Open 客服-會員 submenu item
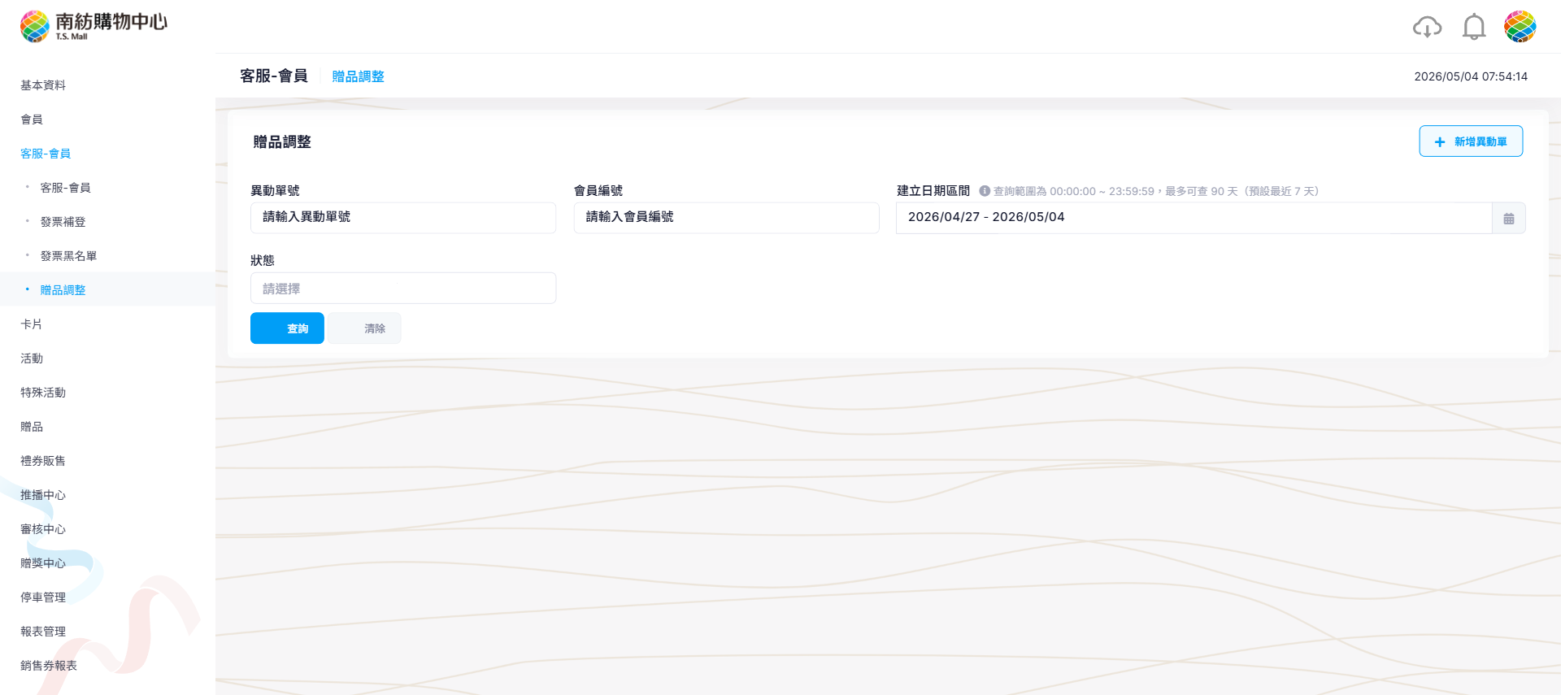 tap(65, 188)
